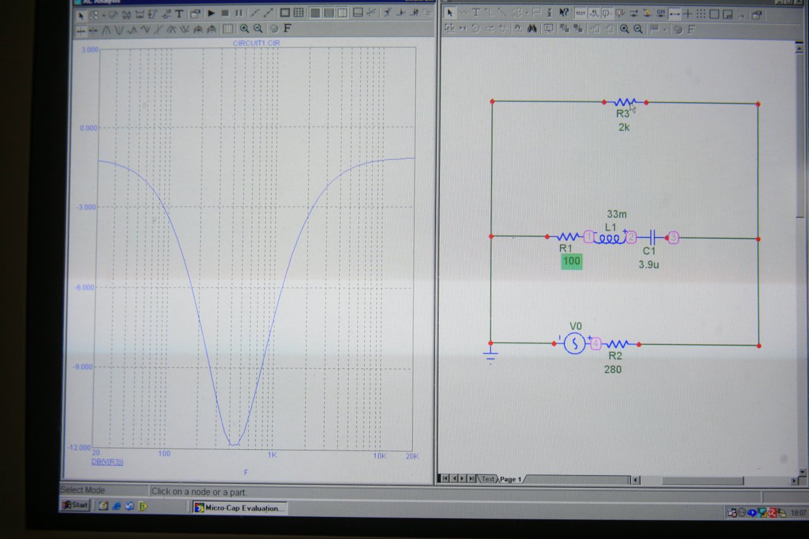Zoom in on the AC analysis plot
The image size is (809, 539).
coord(244,28)
